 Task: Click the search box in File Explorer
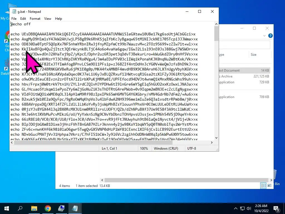(x=244, y=45)
